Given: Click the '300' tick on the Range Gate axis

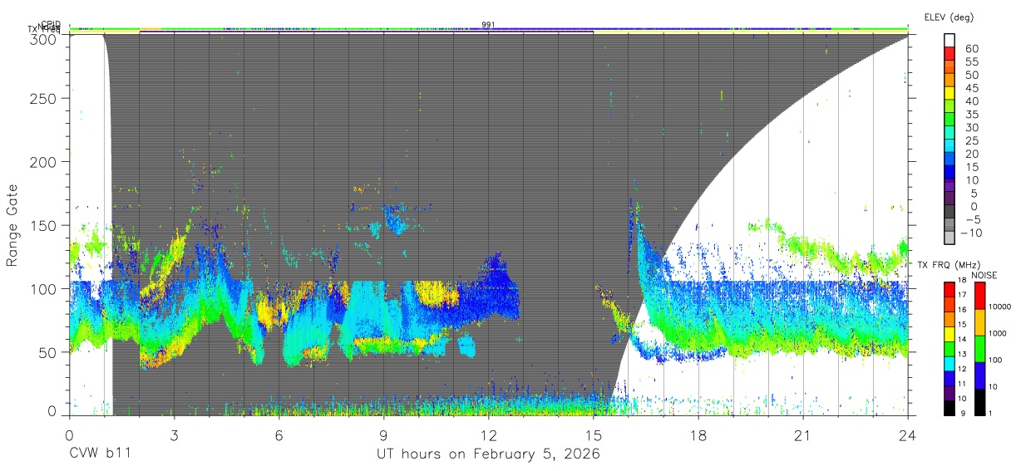Looking at the screenshot, I should [43, 38].
